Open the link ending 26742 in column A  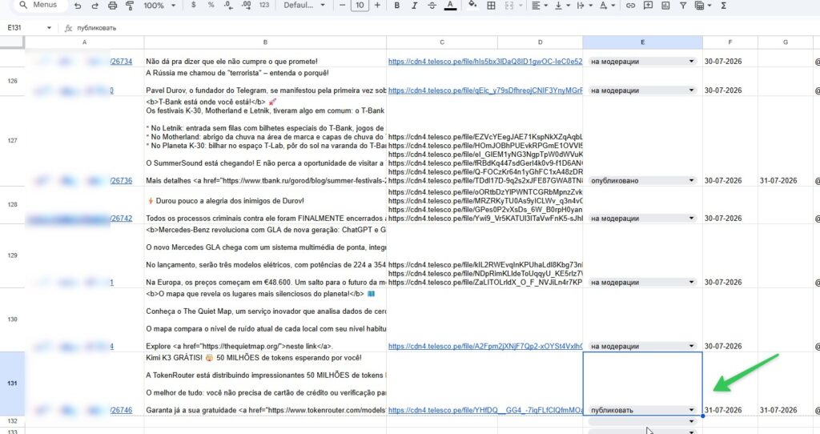point(122,218)
